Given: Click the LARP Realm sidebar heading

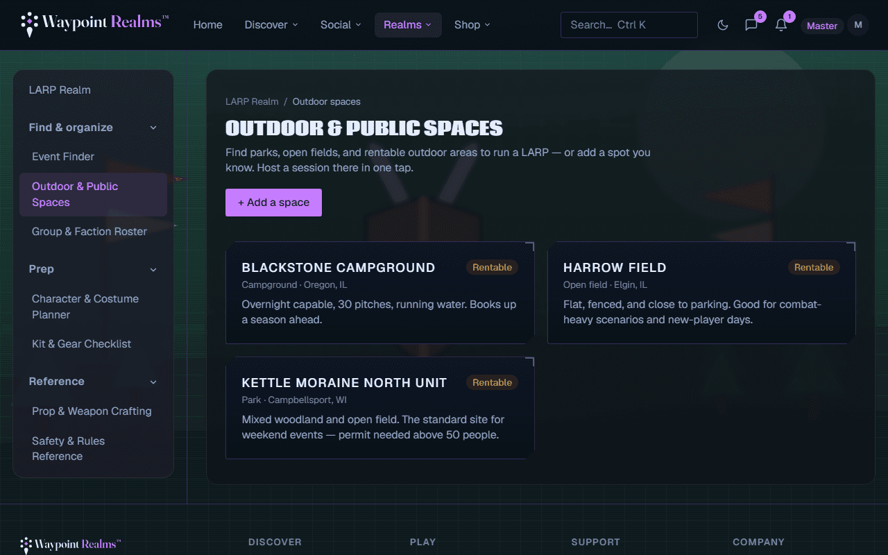Looking at the screenshot, I should [60, 90].
